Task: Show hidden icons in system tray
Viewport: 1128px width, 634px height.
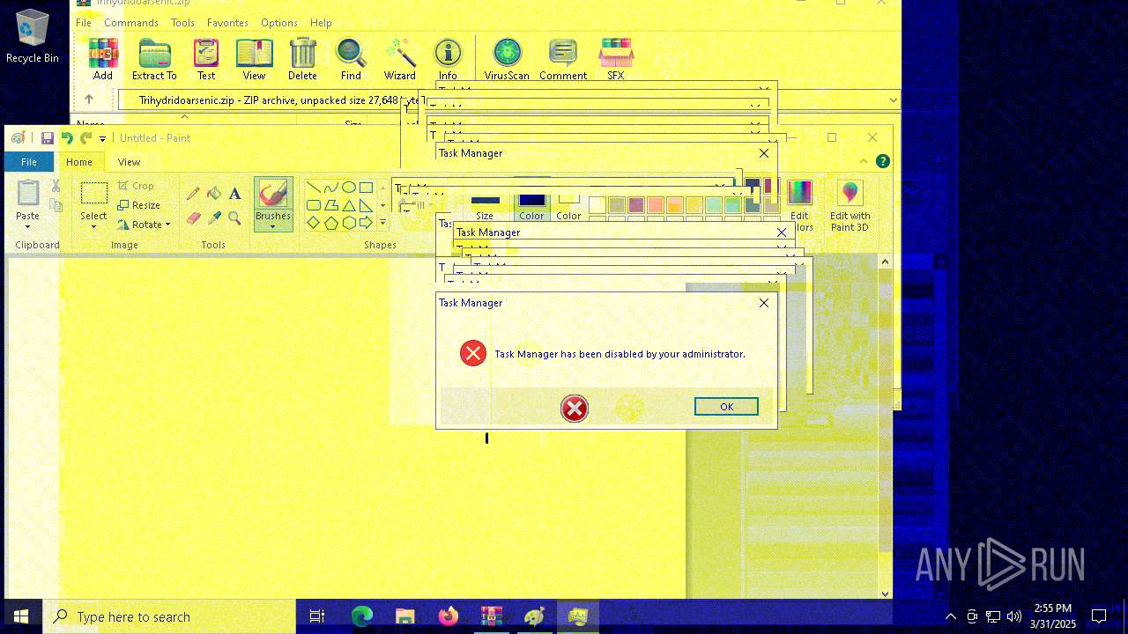Action: [950, 616]
